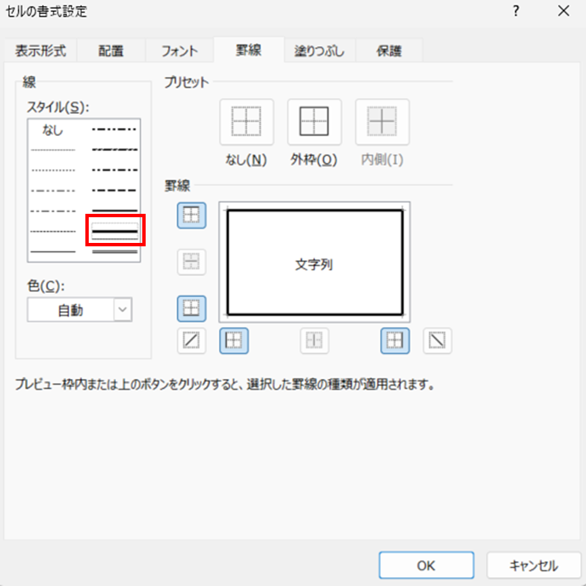Select the thick solid line style
Image resolution: width=586 pixels, height=586 pixels.
click(114, 232)
